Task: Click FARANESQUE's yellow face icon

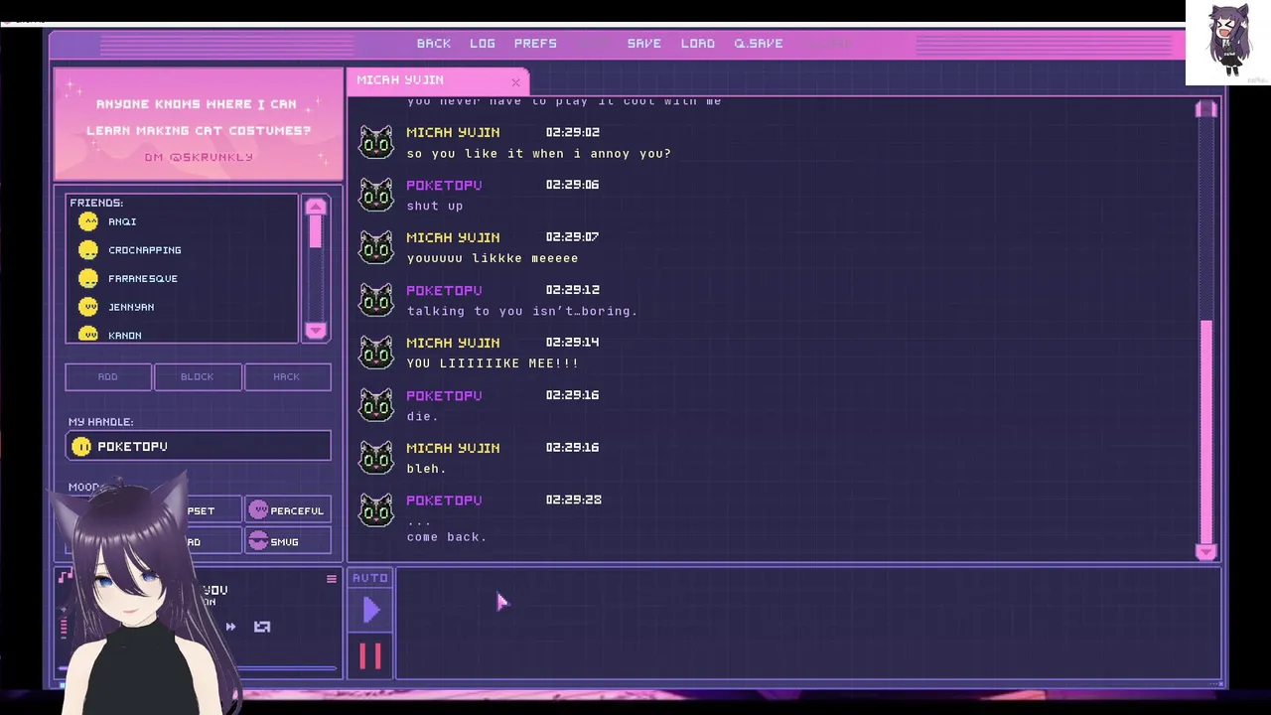Action: 88,278
